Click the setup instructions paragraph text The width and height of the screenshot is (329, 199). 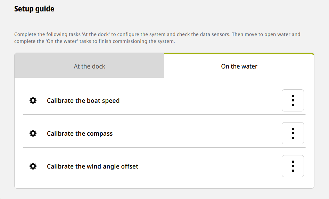[x=157, y=38]
